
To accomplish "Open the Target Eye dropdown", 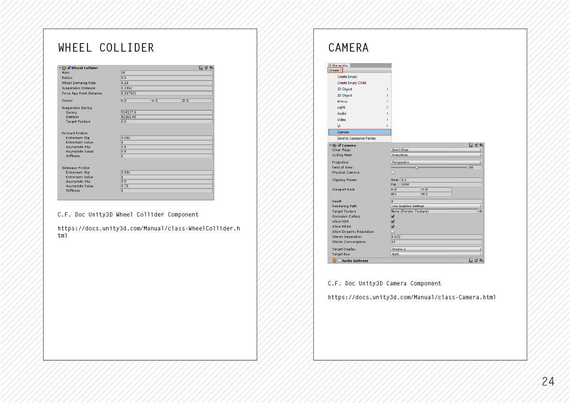I will click(437, 254).
